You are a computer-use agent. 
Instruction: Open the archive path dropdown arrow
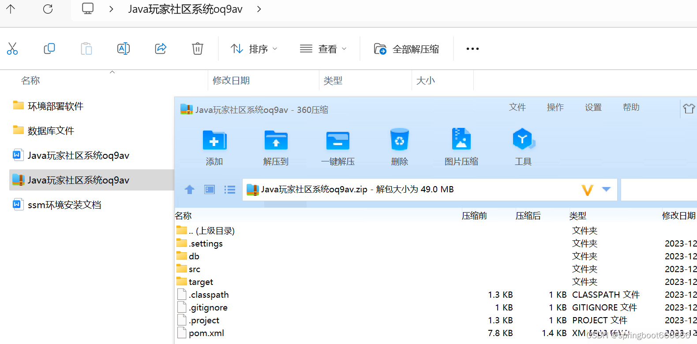coord(607,189)
